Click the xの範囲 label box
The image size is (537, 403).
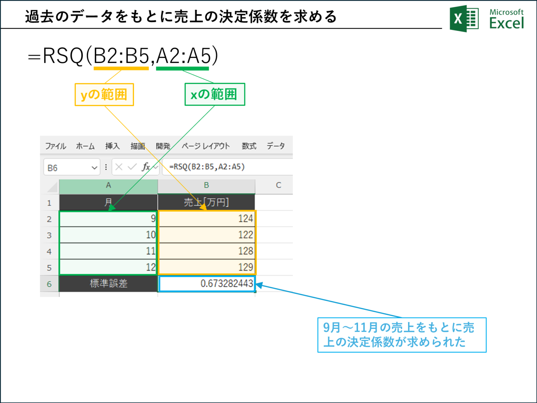point(214,94)
